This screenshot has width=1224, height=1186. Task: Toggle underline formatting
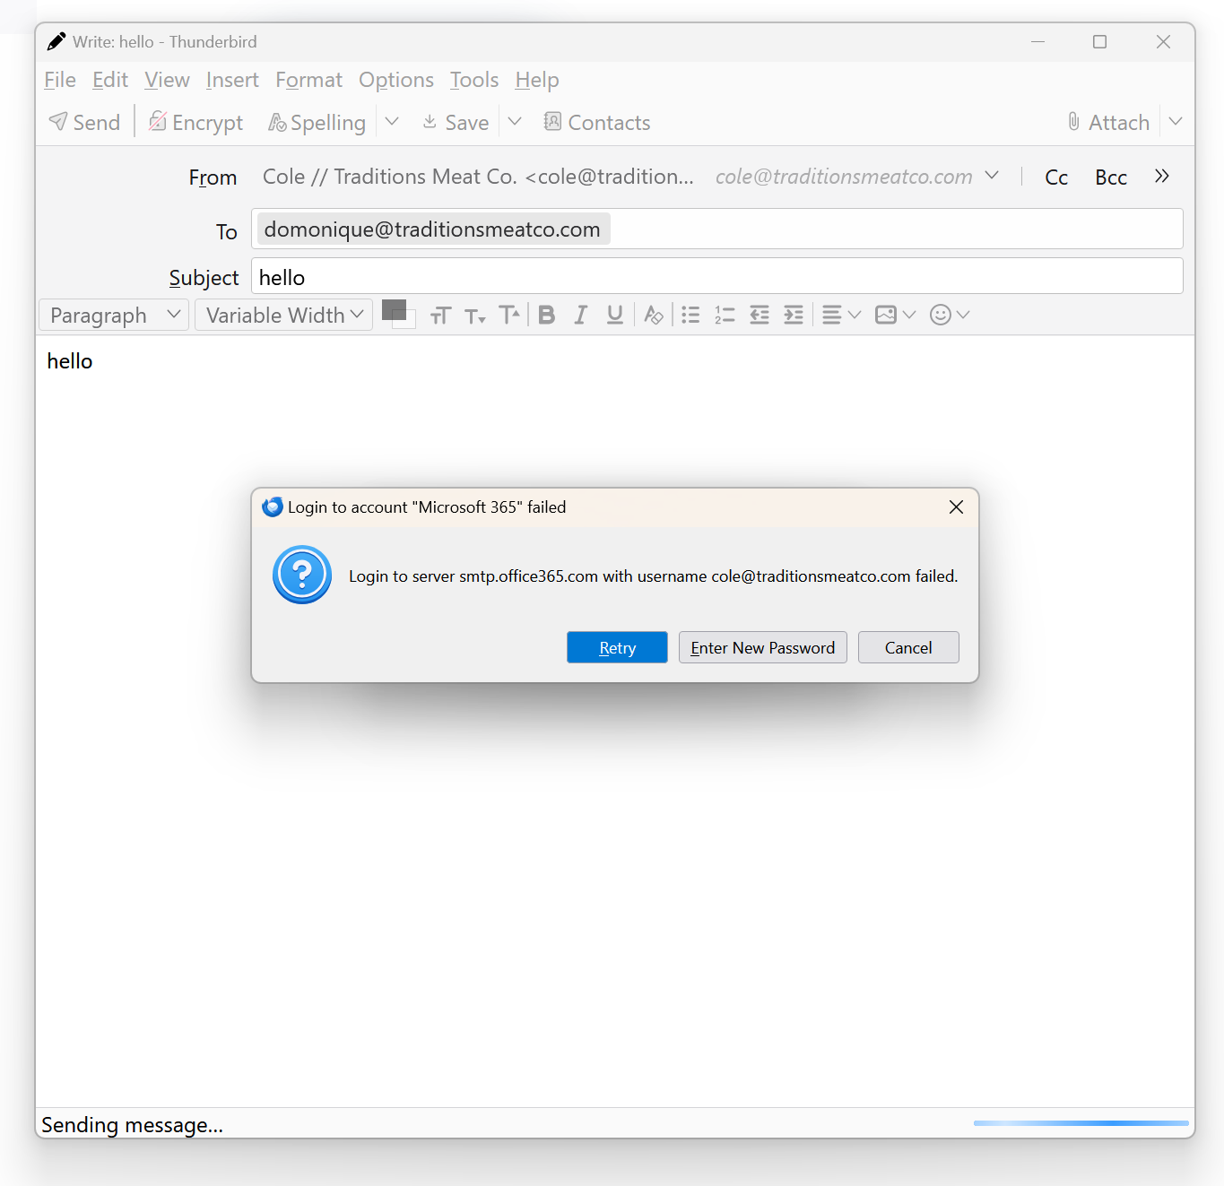[x=615, y=315]
